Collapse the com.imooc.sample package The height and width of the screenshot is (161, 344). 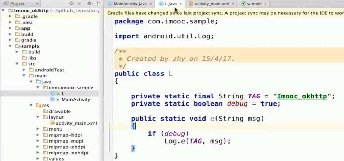click(x=38, y=87)
